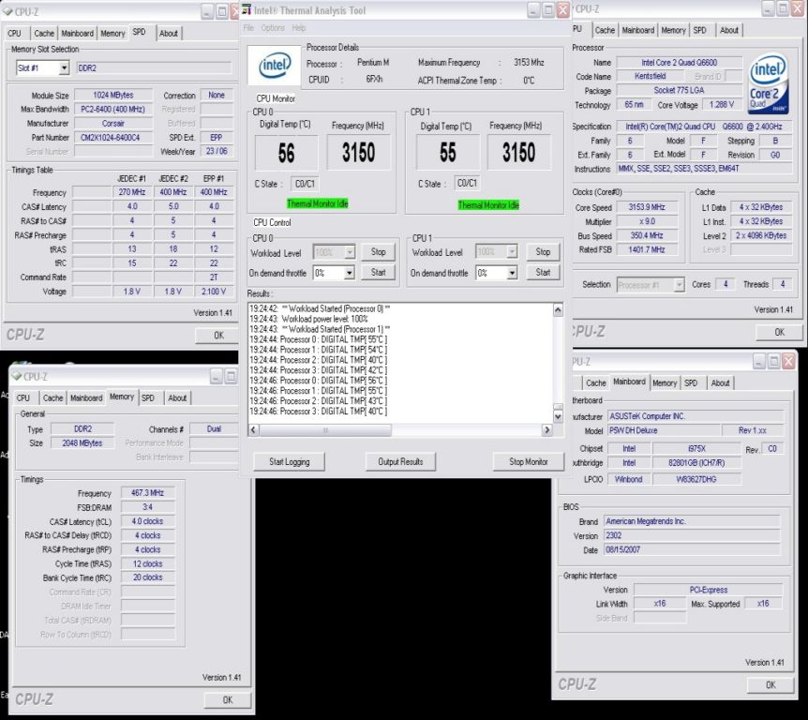Click Results horizontal scrollbar right arrow
The image size is (808, 720).
(x=546, y=429)
